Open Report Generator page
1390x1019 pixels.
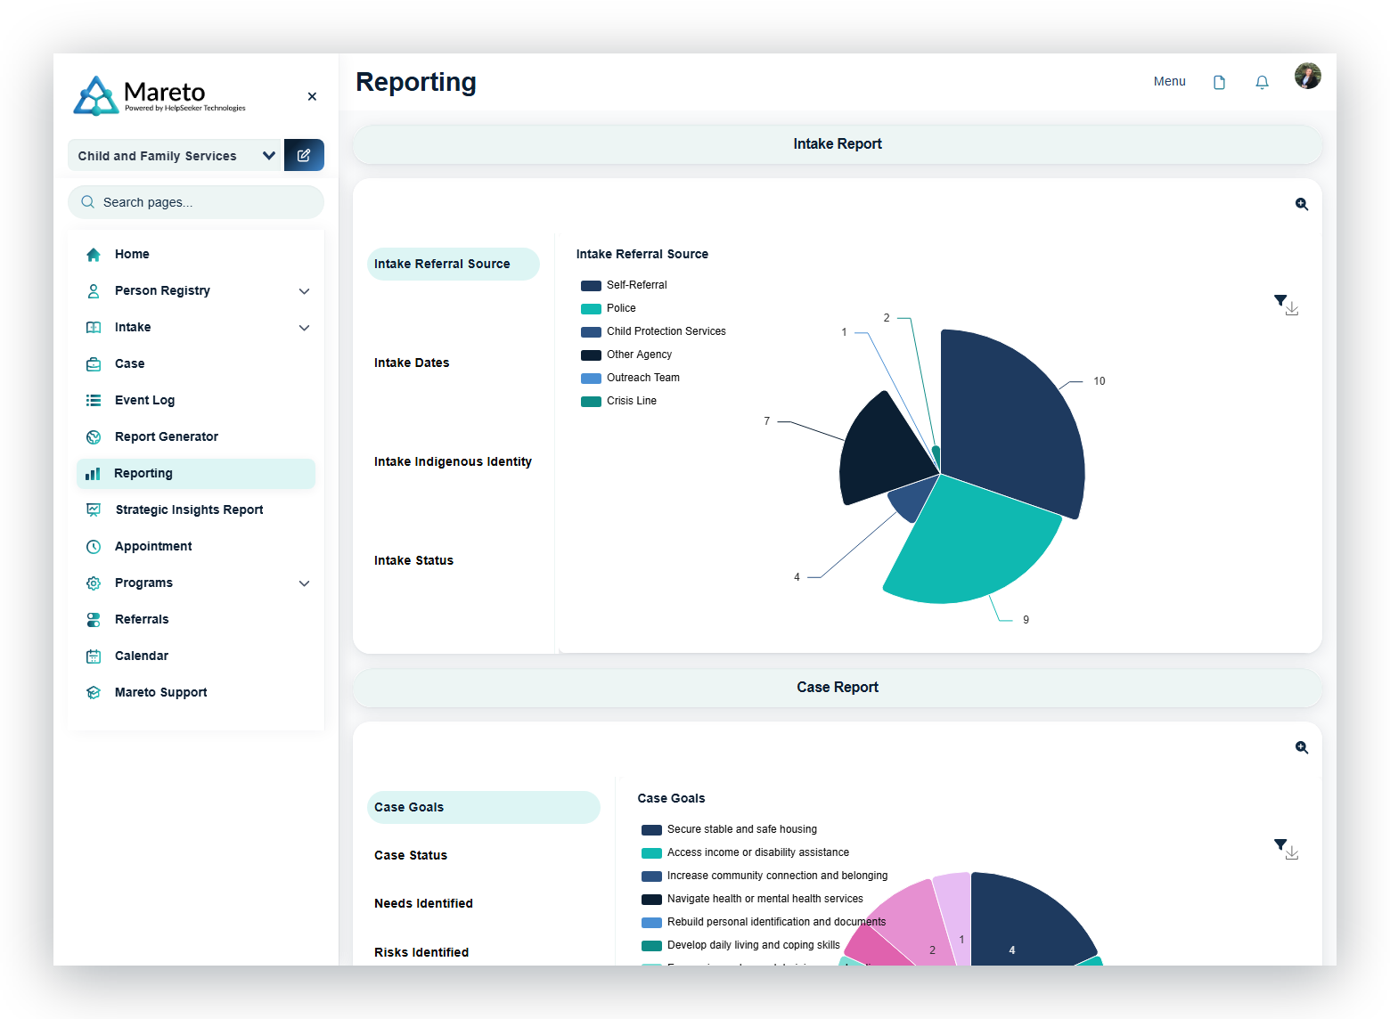click(167, 436)
